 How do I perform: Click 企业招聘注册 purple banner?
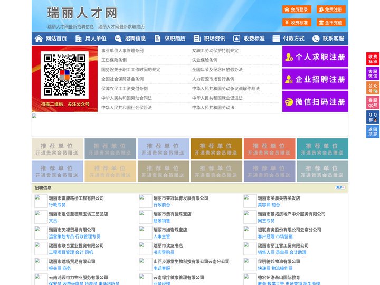315,79
